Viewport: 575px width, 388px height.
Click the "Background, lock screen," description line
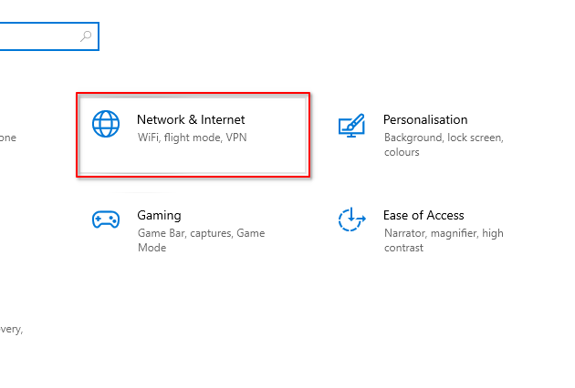(x=444, y=138)
